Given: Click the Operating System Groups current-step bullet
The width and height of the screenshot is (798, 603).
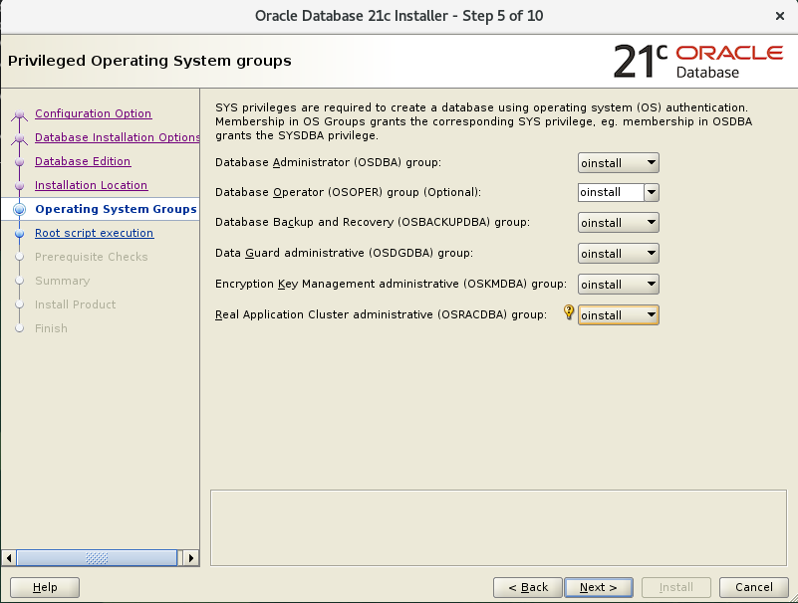Looking at the screenshot, I should click(x=19, y=209).
